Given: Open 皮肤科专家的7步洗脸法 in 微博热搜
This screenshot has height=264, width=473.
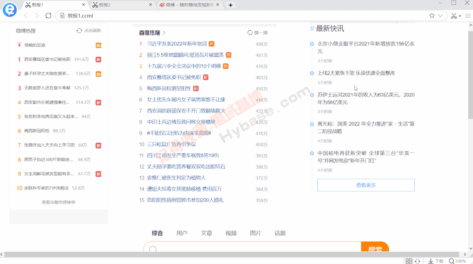Looking at the screenshot, I should [x=46, y=188].
